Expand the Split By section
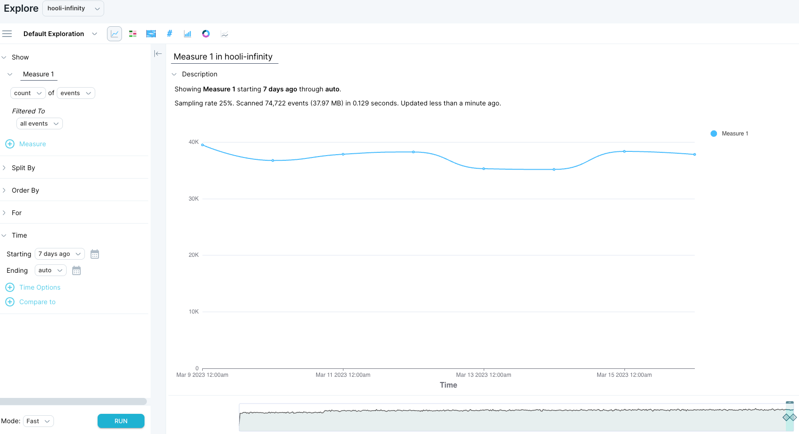Image resolution: width=799 pixels, height=434 pixels. click(23, 168)
